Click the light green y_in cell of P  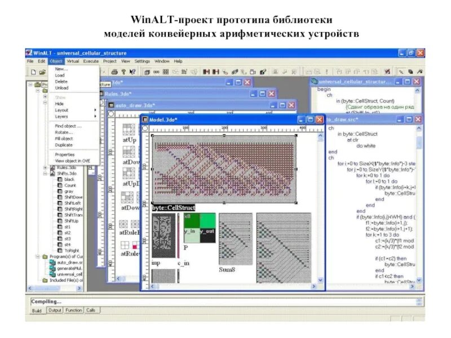tap(192, 235)
